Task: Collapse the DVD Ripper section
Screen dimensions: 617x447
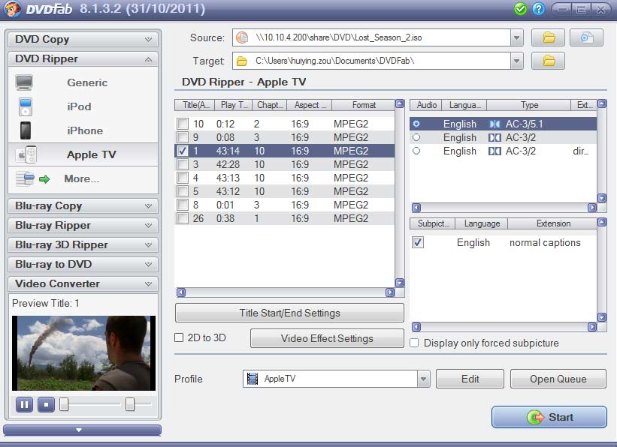Action: pyautogui.click(x=83, y=59)
